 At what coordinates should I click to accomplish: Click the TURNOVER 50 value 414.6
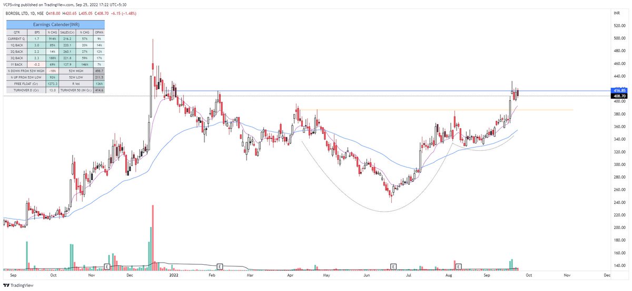99,90
